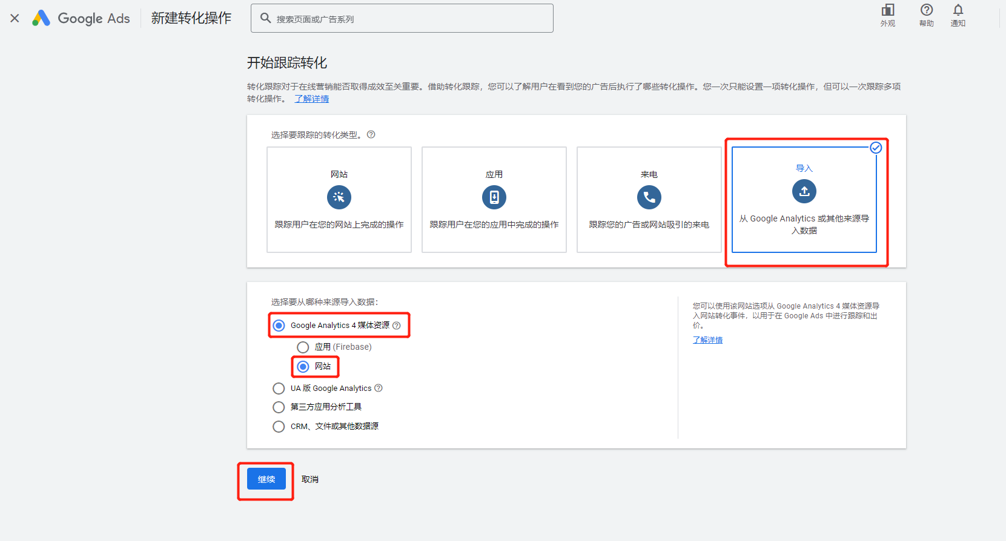Click 了解详情 link in the right info panel
Image resolution: width=1006 pixels, height=541 pixels.
pyautogui.click(x=708, y=340)
